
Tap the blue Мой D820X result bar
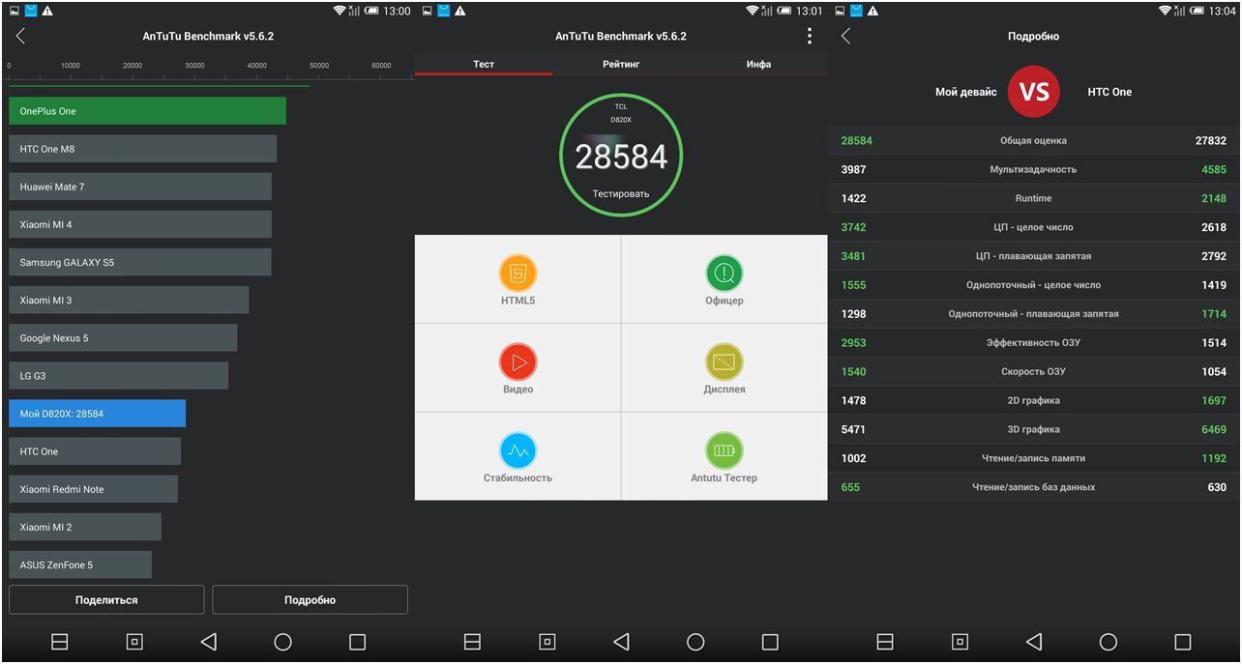[x=97, y=414]
